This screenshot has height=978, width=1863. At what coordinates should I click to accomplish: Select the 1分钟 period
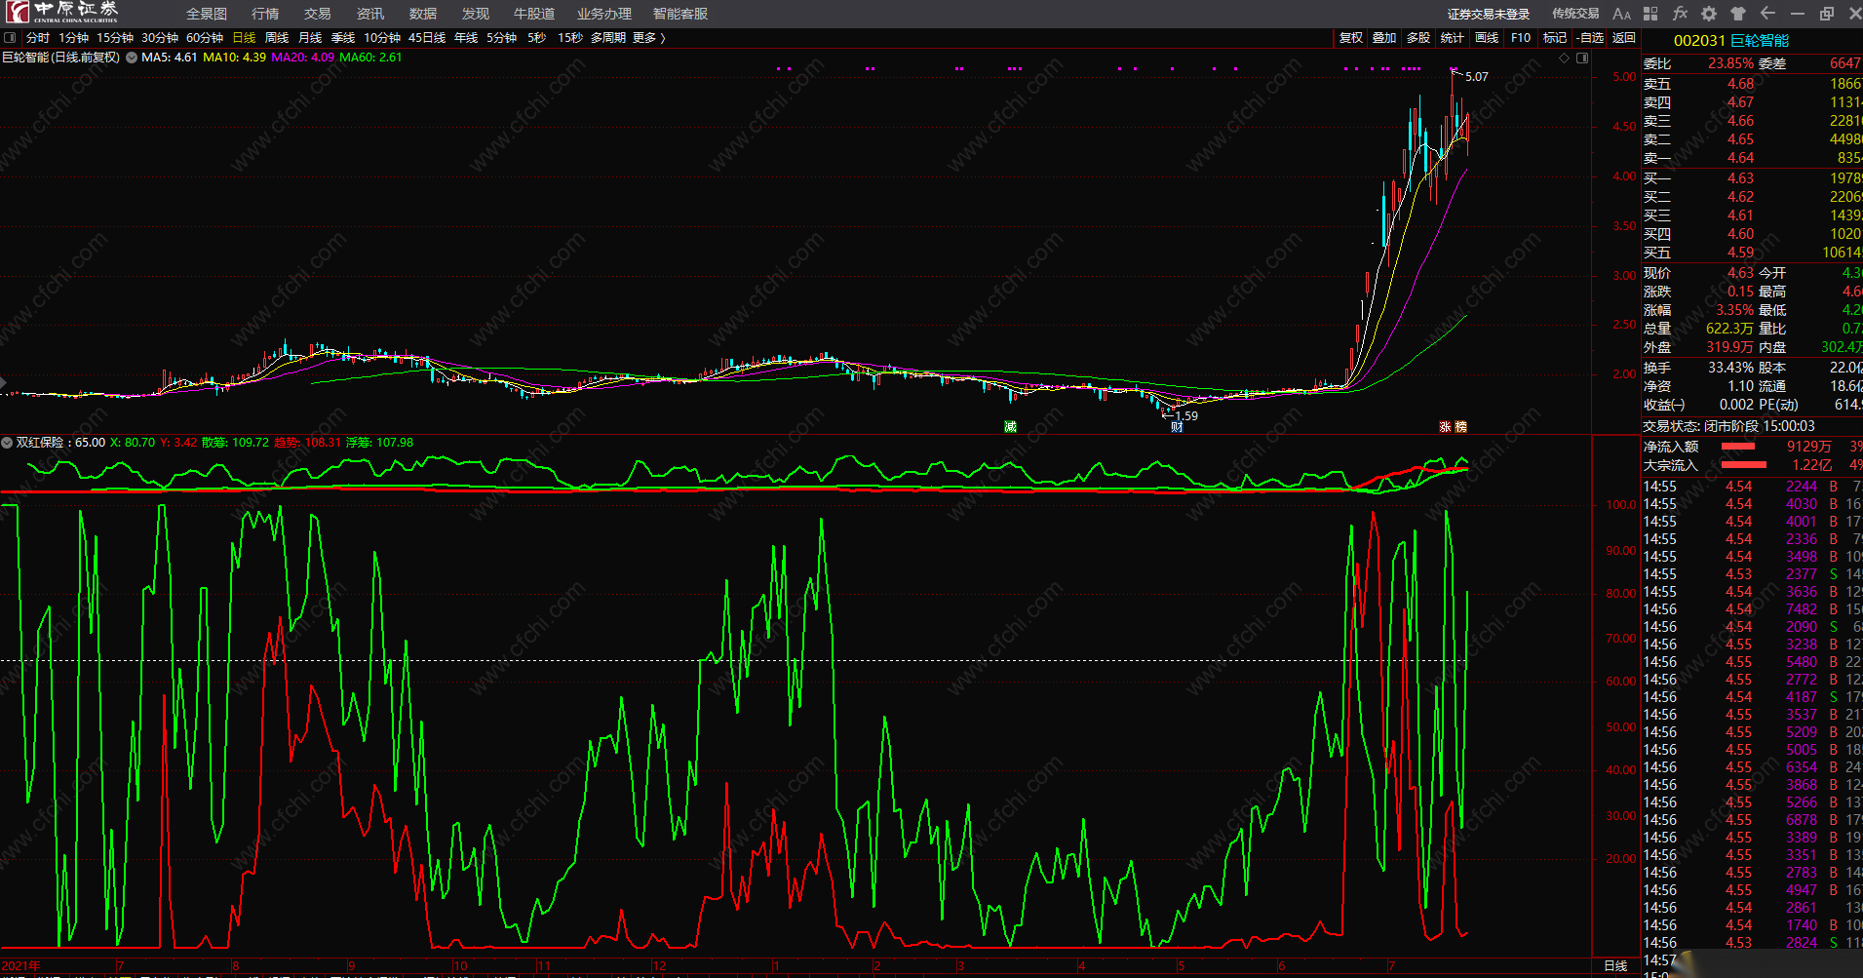[x=73, y=38]
